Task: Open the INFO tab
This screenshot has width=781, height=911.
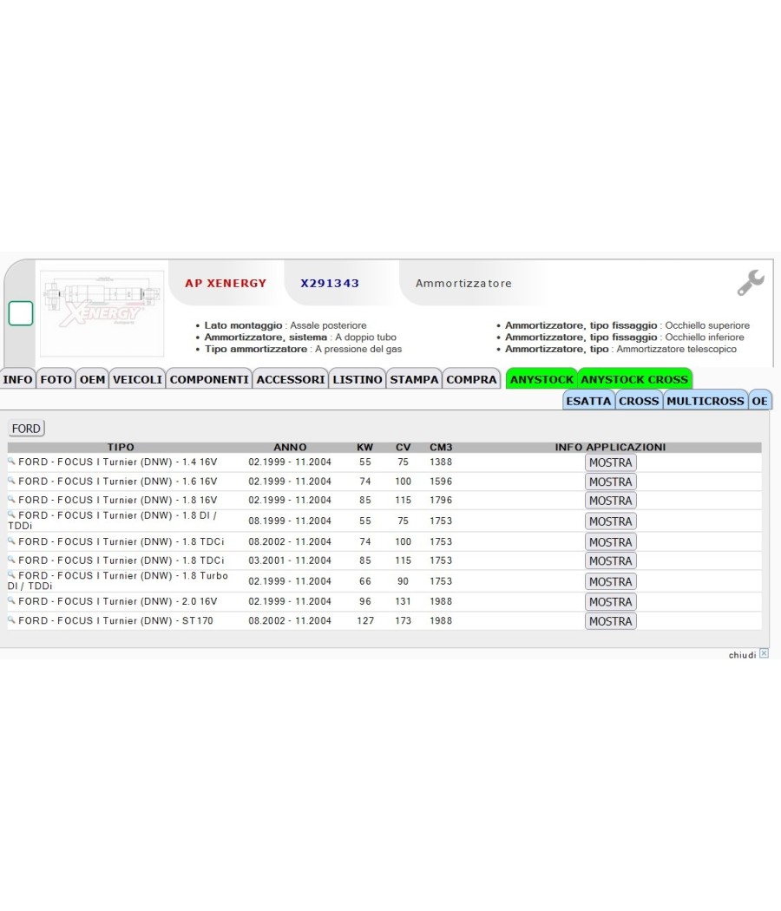Action: (17, 379)
